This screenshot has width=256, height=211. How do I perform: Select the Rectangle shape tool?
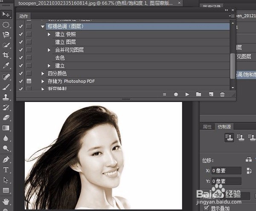pos(6,190)
